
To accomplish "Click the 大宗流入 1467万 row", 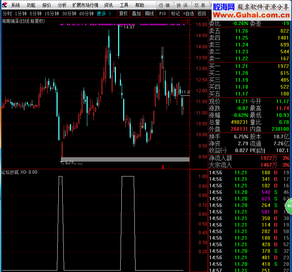I will (249, 165).
